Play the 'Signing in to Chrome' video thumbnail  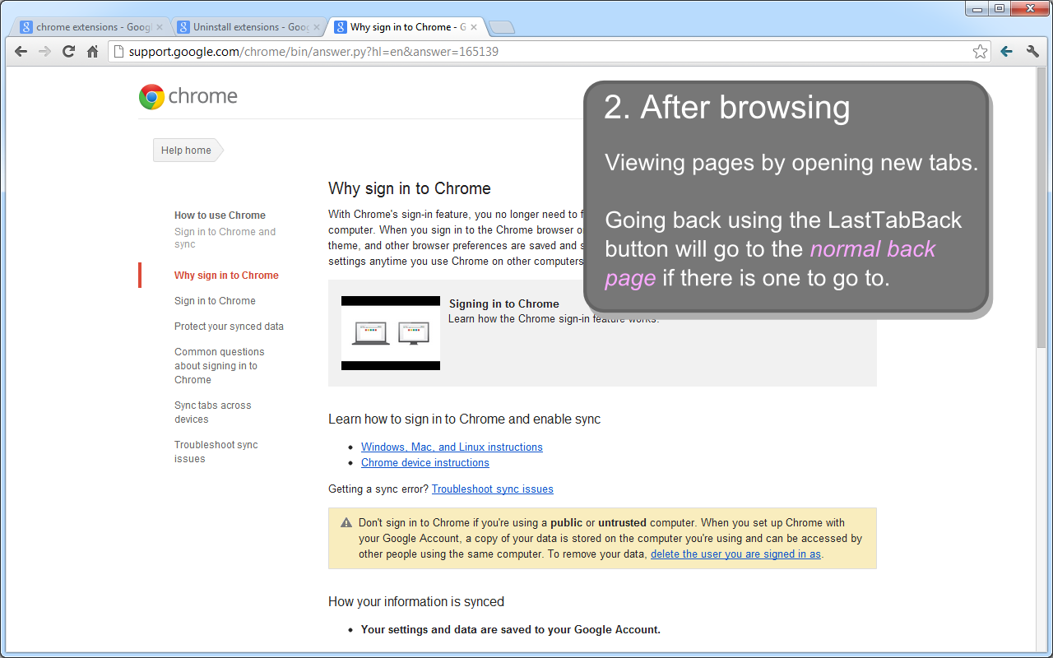point(391,333)
